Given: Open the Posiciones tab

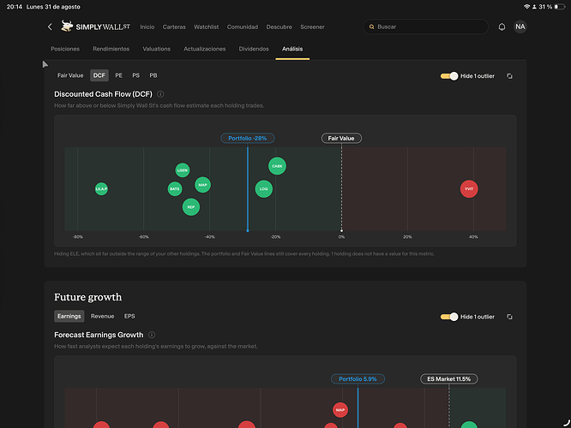Looking at the screenshot, I should pyautogui.click(x=65, y=49).
